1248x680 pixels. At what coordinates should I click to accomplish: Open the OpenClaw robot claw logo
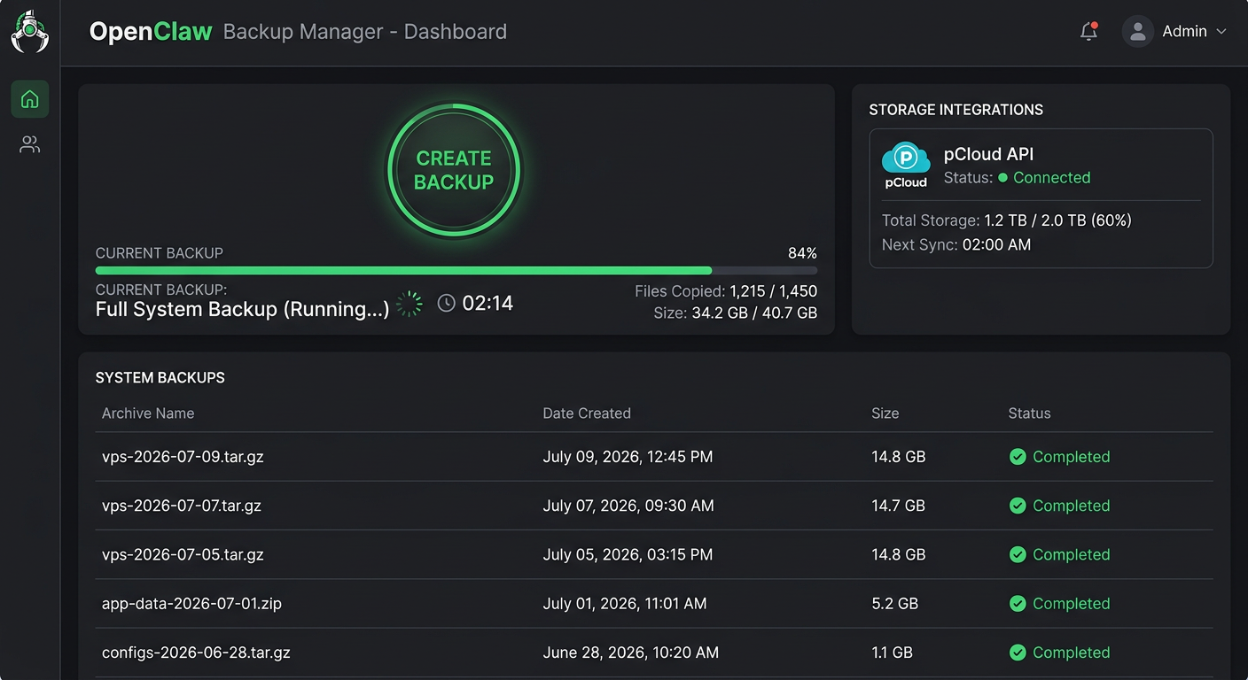[x=29, y=32]
